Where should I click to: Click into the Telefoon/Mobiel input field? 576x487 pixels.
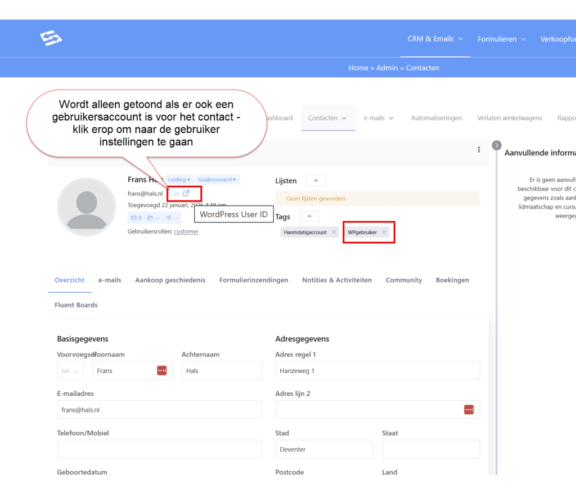pos(159,449)
